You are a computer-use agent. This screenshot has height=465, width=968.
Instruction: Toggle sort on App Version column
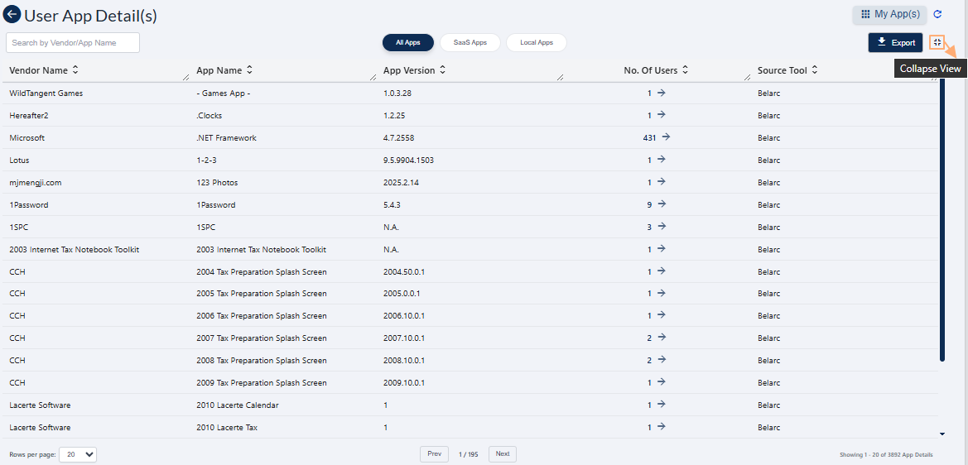442,70
